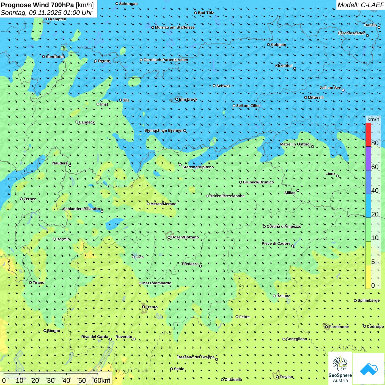Click the 'Kitzbühel' label

tap(284, 66)
